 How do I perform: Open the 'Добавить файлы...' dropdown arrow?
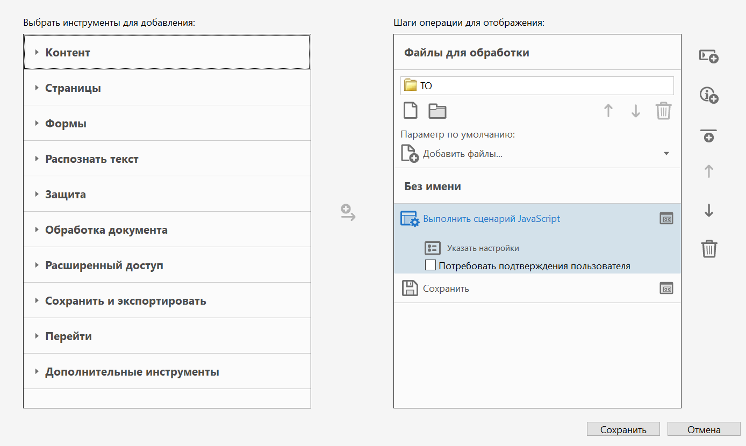pos(666,154)
